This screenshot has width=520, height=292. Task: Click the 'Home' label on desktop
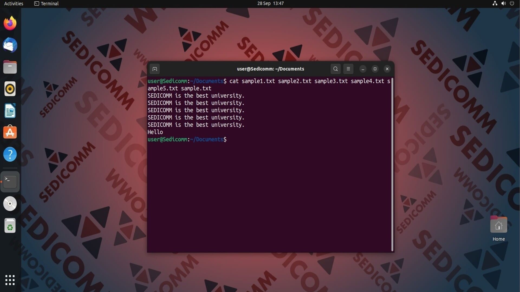pos(499,239)
